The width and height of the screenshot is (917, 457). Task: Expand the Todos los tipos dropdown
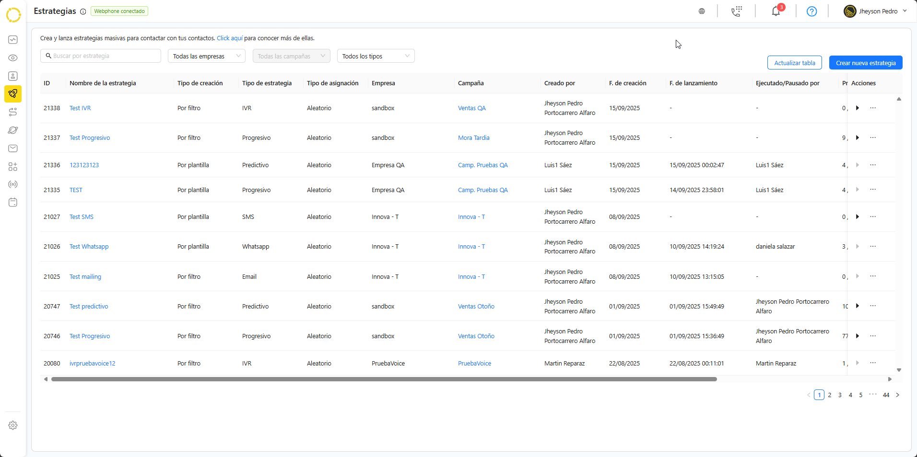click(x=376, y=56)
